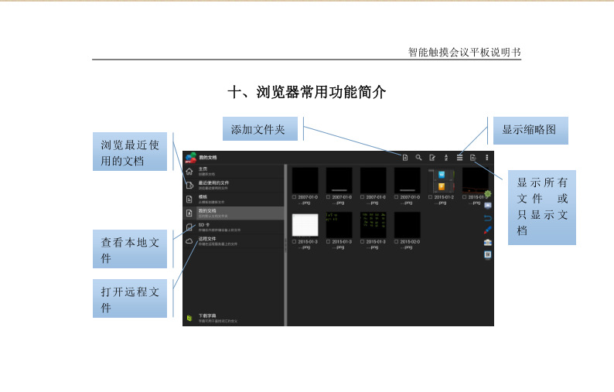The height and width of the screenshot is (392, 614).
Task: Tick the checkbox of file 2015-02-0
Action: pos(396,242)
